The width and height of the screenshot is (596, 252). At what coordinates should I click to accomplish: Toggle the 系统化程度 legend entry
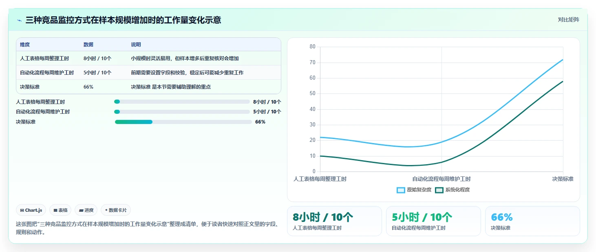[x=452, y=190]
